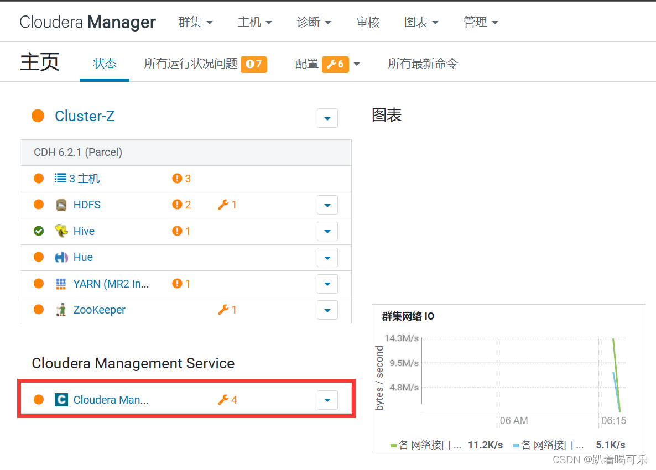Viewport: 656px width, 470px height.
Task: Open the Cluster-Z cluster link
Action: pos(85,116)
